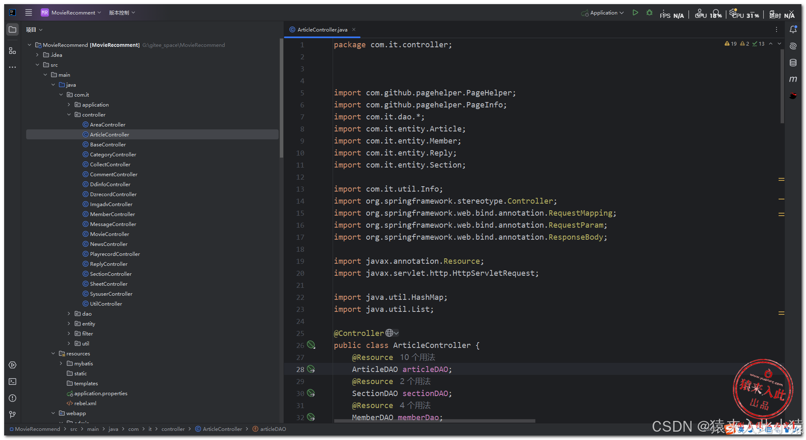Click the editor vertical scrollbar thumb
This screenshot has height=440, width=806.
point(782,86)
